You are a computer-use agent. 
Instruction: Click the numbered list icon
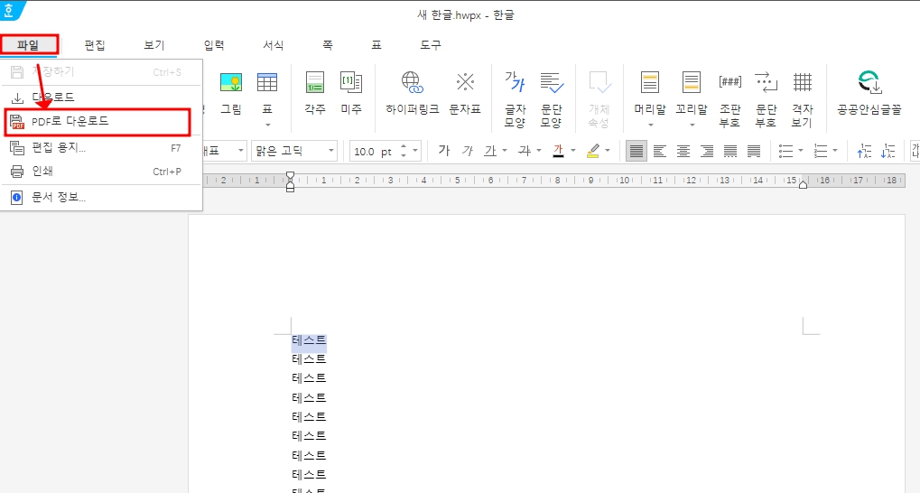tap(821, 151)
